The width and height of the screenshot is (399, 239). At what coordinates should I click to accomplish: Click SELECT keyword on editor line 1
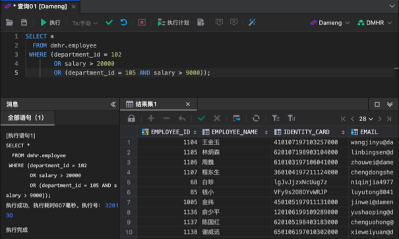click(x=36, y=36)
